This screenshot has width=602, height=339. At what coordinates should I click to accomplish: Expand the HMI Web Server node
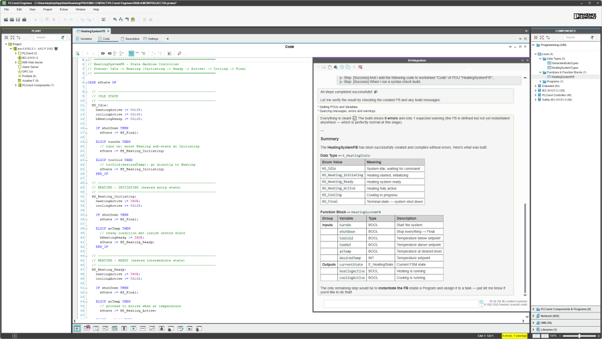pyautogui.click(x=16, y=62)
